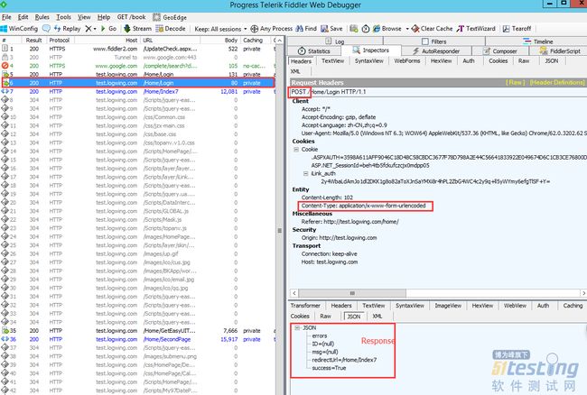Select the request Raw tab
Image resolution: width=587 pixels, height=395 pixels.
coord(524,61)
